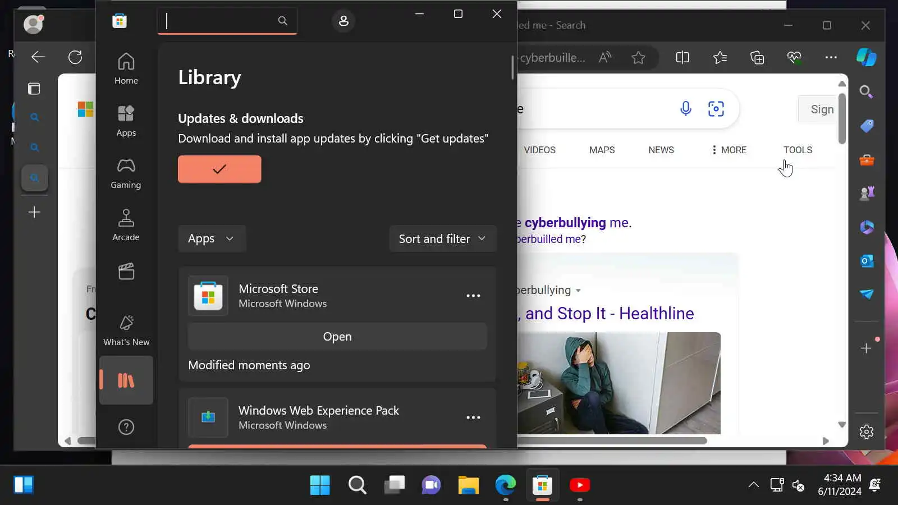Expand cyberbullying result source dropdown arrow
This screenshot has height=505, width=898.
click(x=579, y=291)
